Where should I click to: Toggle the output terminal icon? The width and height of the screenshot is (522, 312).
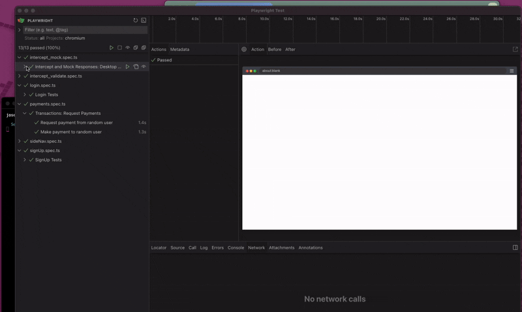(144, 20)
